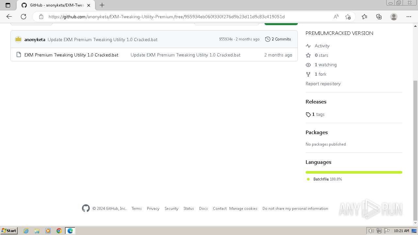Open the Edge settings and more menu

coord(409,17)
